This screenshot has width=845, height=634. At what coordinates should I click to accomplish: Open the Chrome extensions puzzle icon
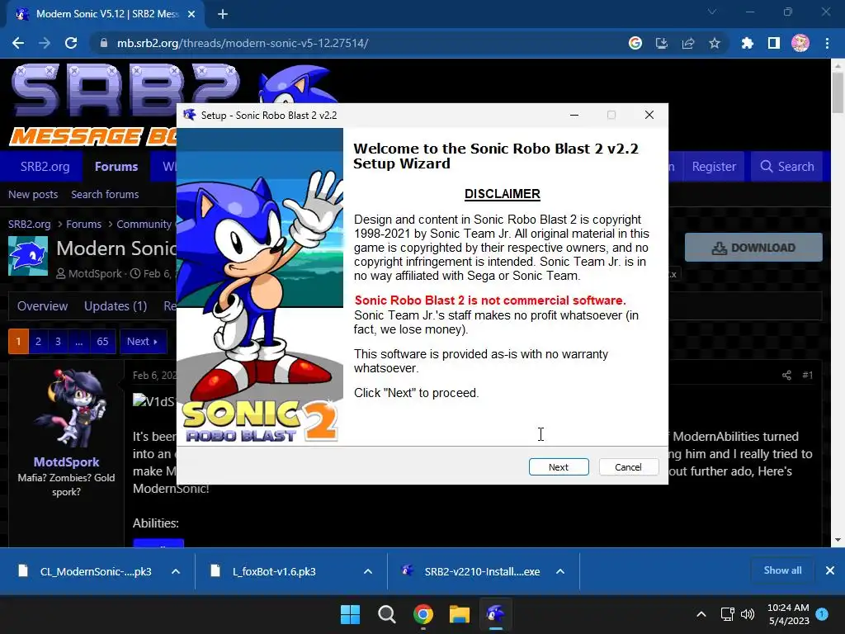[x=747, y=43]
